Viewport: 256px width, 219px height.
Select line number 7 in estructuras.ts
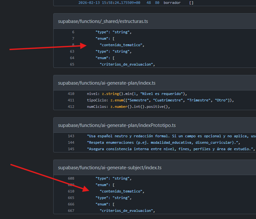[73, 38]
